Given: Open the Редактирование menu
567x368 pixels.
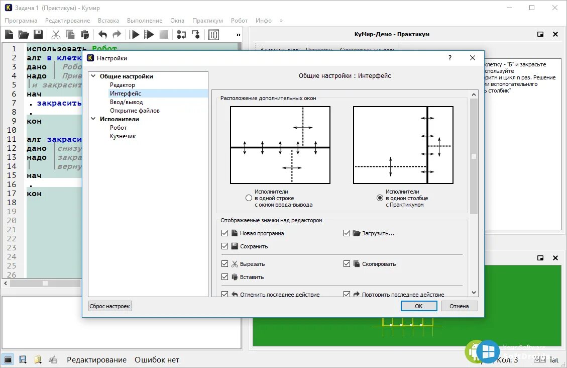Looking at the screenshot, I should [x=68, y=21].
